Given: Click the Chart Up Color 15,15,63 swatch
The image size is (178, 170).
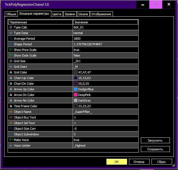Looking at the screenshot, I should point(75,78).
